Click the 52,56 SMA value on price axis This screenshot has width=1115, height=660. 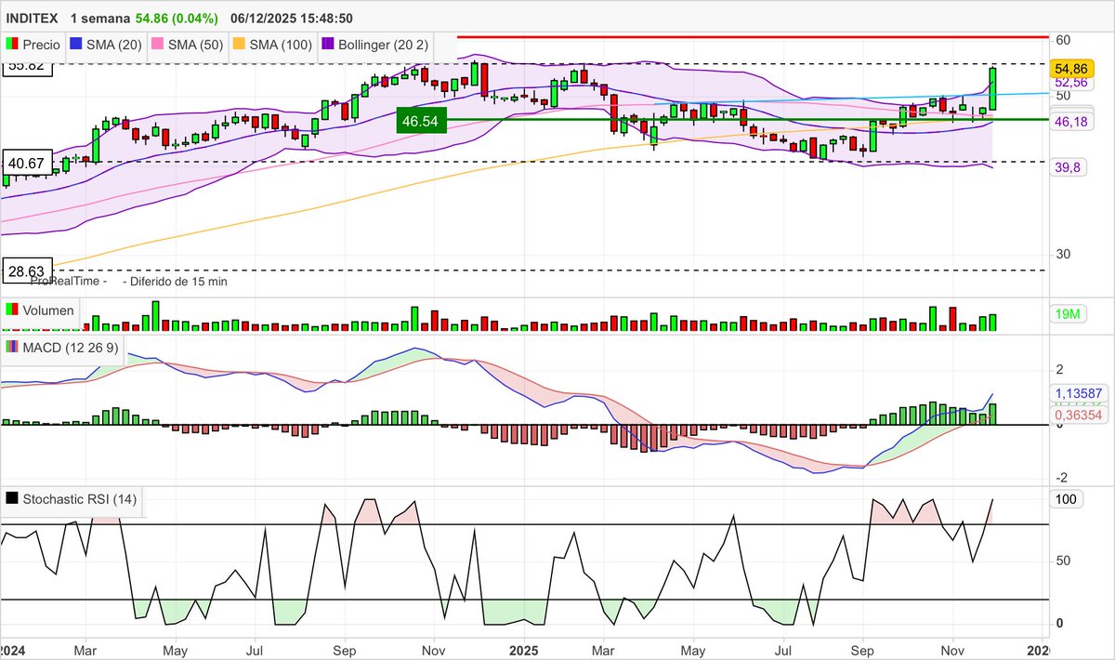pyautogui.click(x=1070, y=83)
